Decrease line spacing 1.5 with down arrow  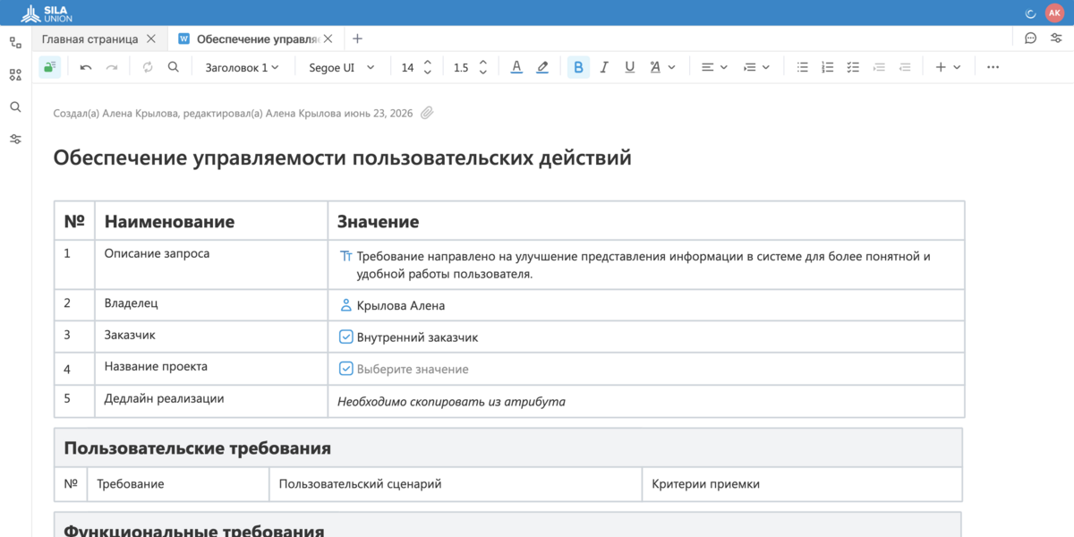pyautogui.click(x=483, y=72)
